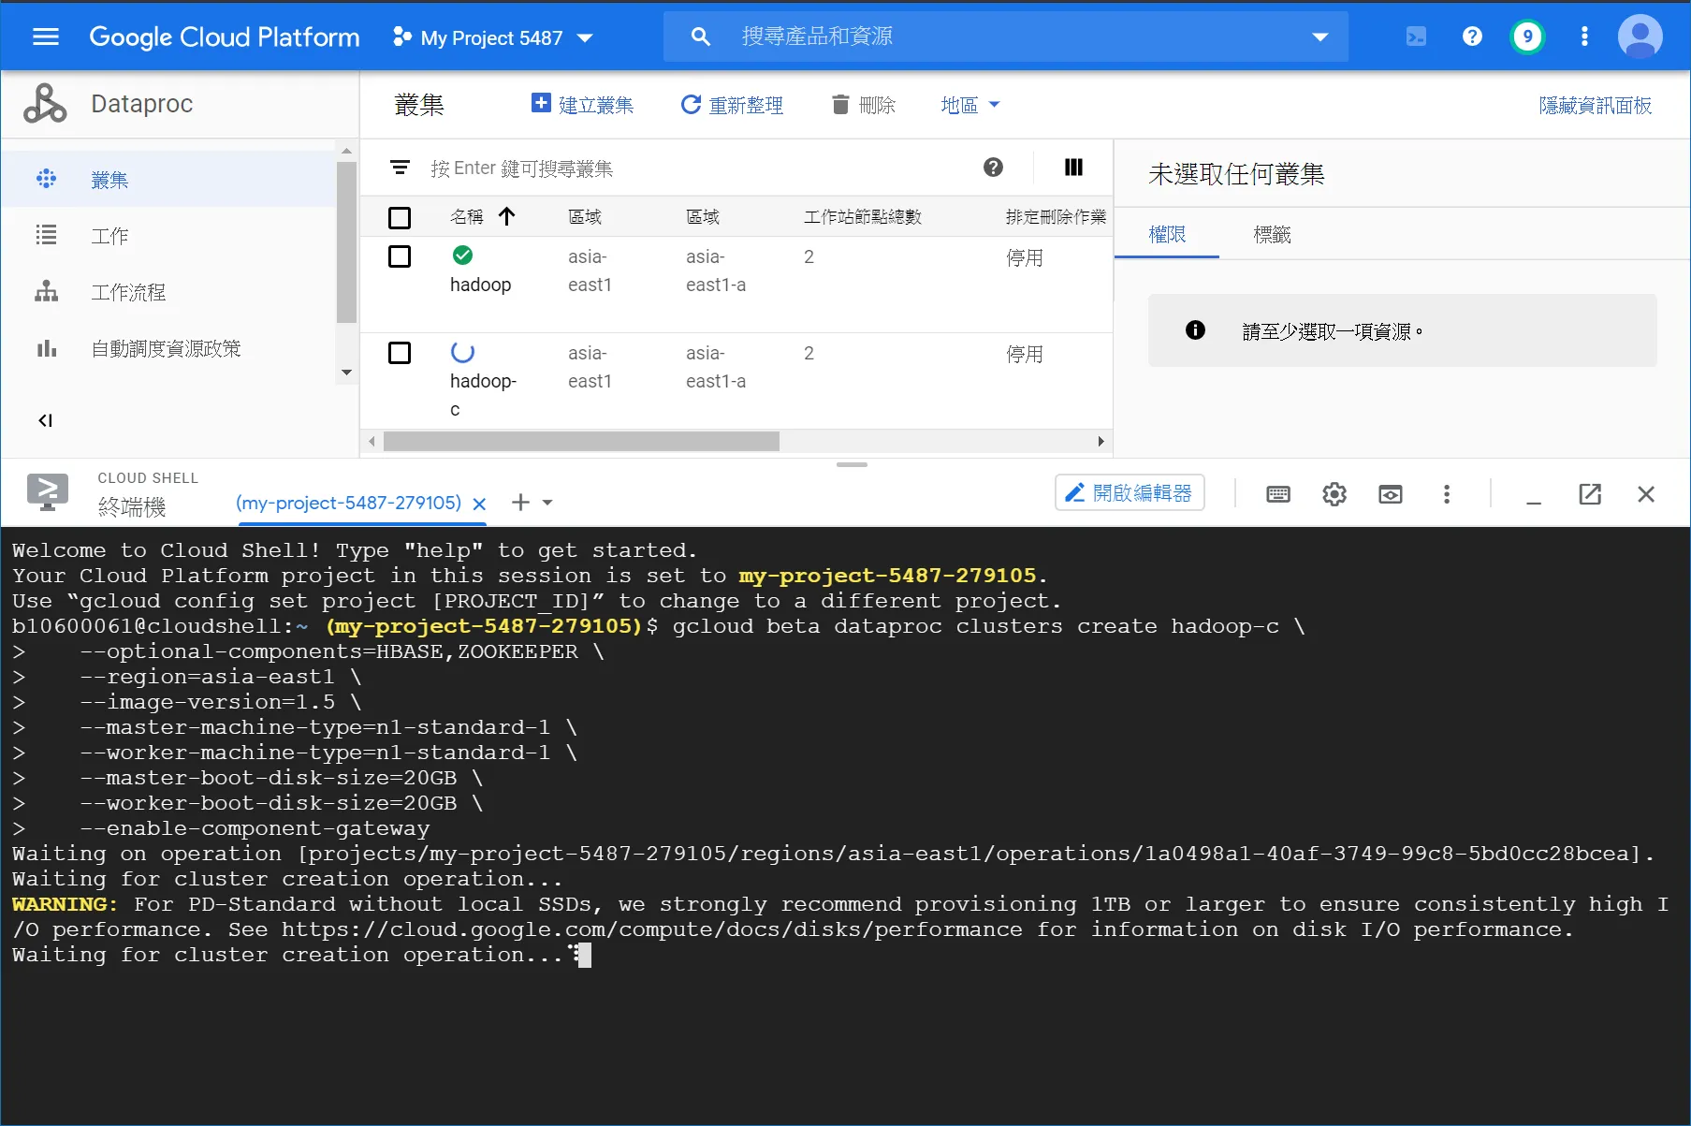This screenshot has height=1126, width=1691.
Task: Open the help question mark menu
Action: 1472,37
